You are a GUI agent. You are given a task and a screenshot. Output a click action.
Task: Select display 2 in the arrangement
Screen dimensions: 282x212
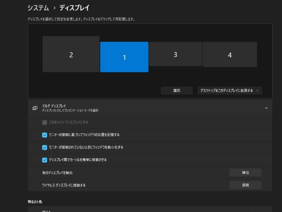click(71, 54)
